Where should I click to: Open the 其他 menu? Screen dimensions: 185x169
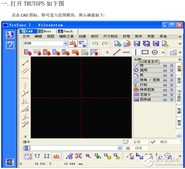(x=163, y=36)
